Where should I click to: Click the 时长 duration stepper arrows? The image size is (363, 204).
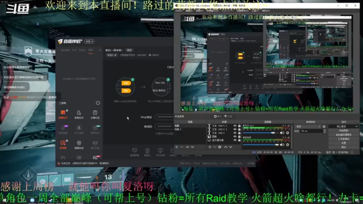[324, 131]
